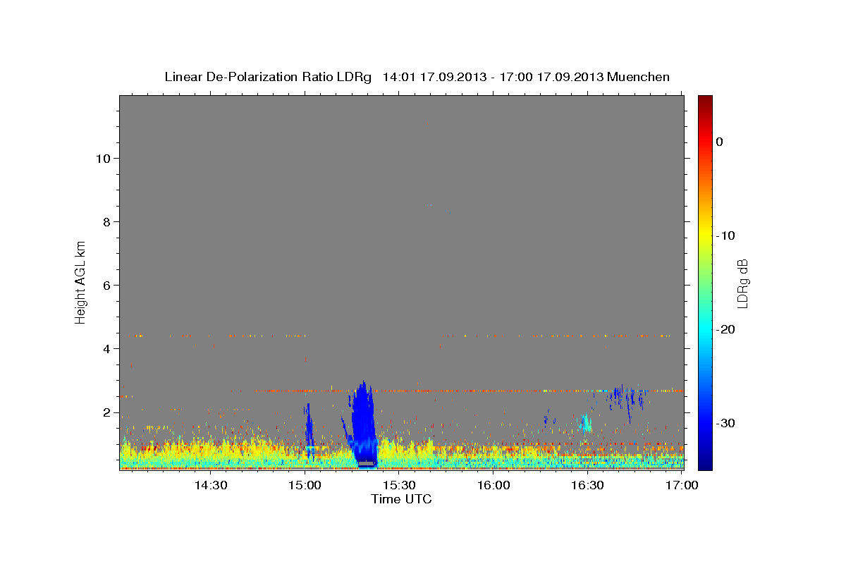Click the 16:00 time tick label
Viewport: 846px width, 564px height.
493,485
